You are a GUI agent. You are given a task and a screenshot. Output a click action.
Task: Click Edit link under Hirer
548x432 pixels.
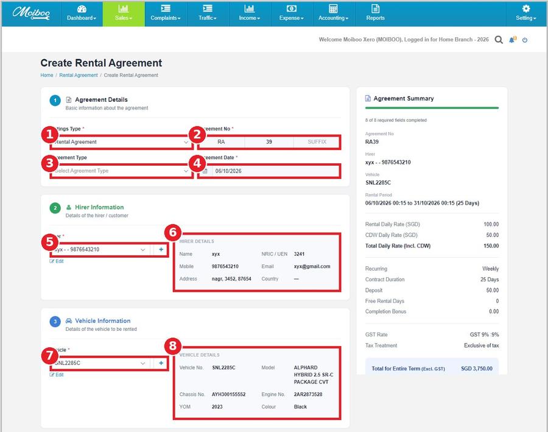57,261
